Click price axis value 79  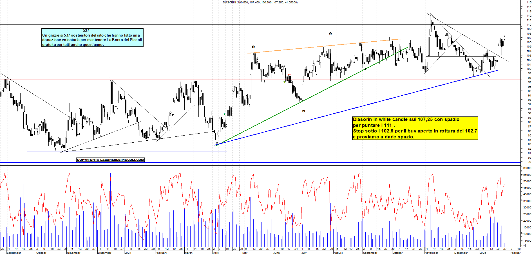click(x=529, y=162)
